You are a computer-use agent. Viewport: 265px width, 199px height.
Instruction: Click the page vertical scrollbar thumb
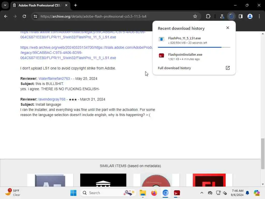[262, 154]
